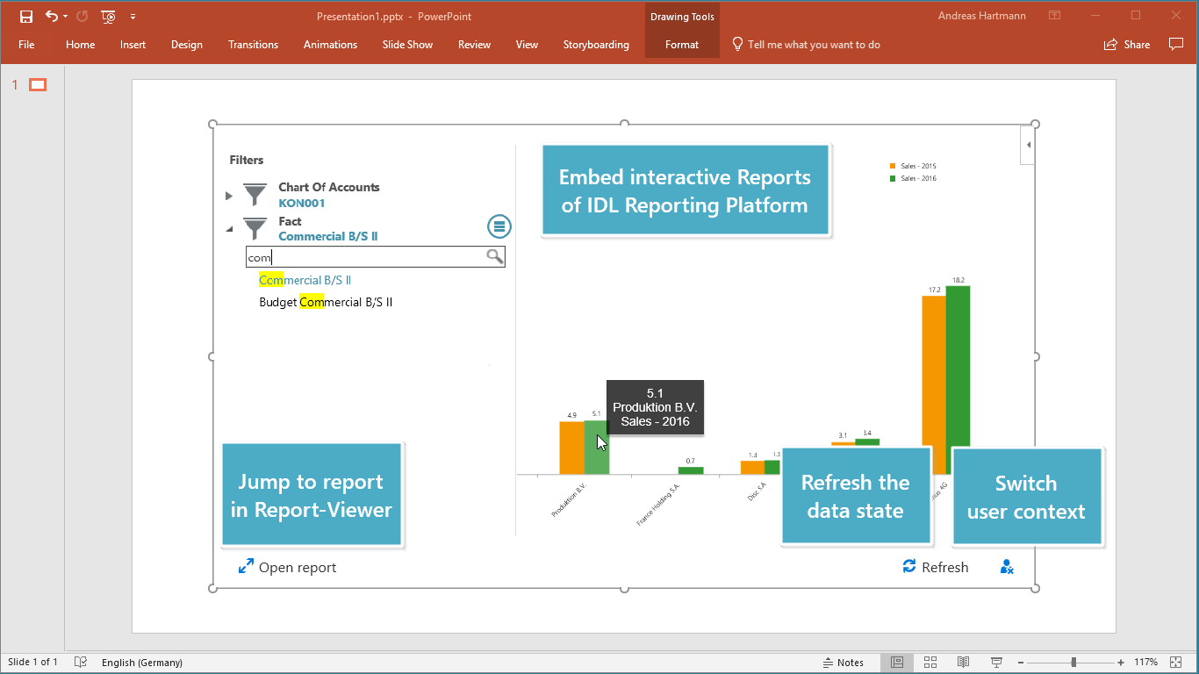
Task: Click the selected Fact value Commercial B/S II
Action: [x=328, y=236]
